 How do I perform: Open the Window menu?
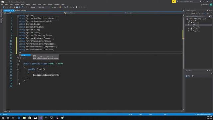[x=57, y=4]
